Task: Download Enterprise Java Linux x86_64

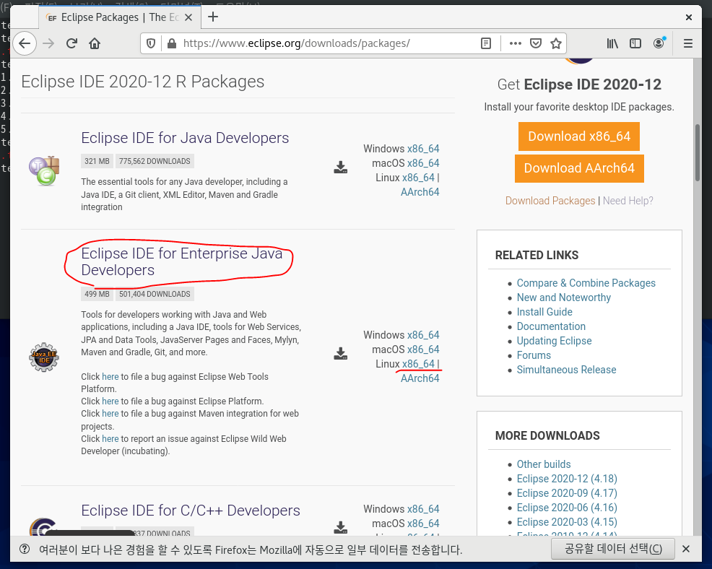Action: pos(418,364)
